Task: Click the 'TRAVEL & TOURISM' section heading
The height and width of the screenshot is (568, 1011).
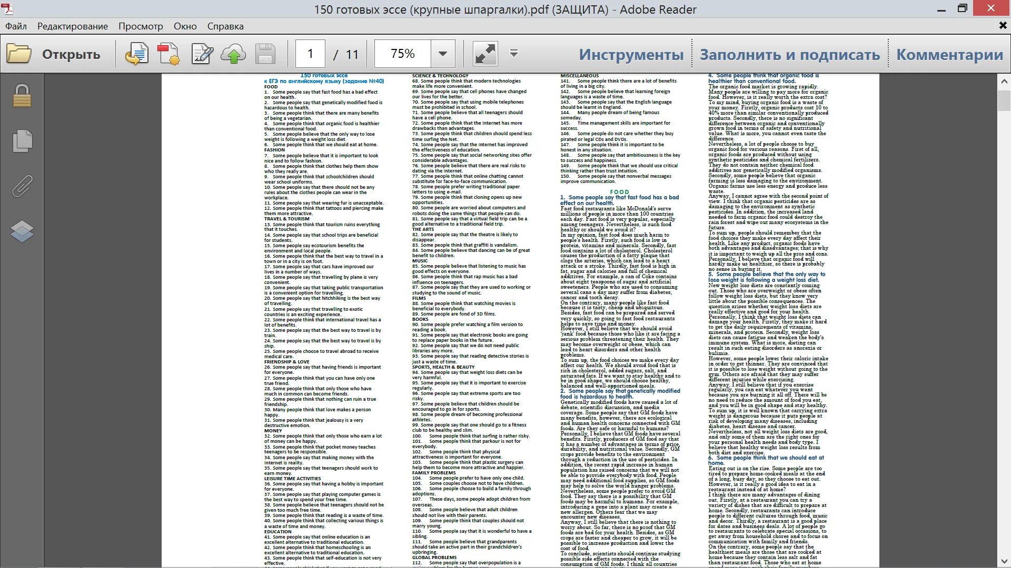Action: pyautogui.click(x=286, y=219)
